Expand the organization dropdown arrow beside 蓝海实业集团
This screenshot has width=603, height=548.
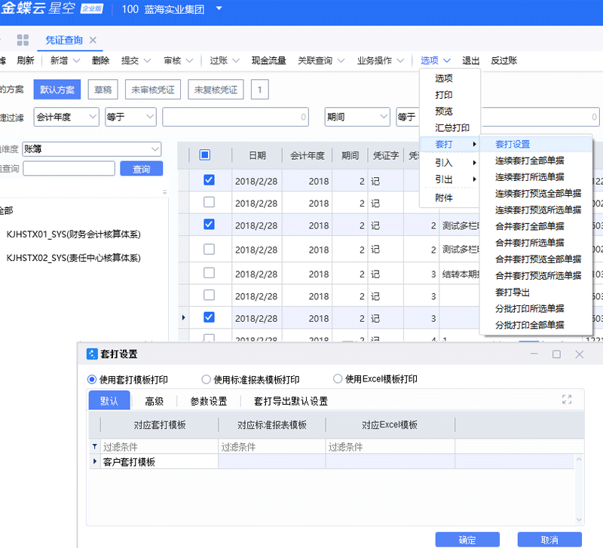click(219, 8)
